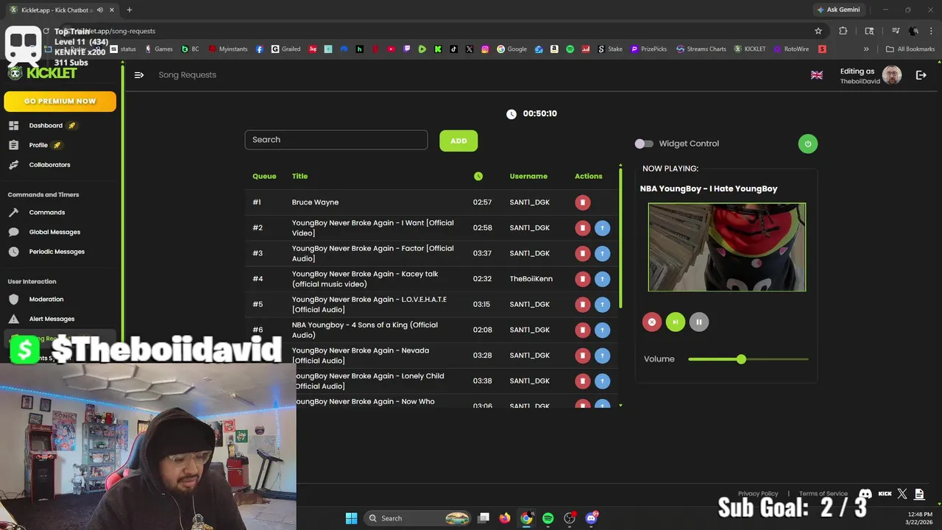The width and height of the screenshot is (942, 530).
Task: Remove the 'Kacey talk' song from the queue
Action: [x=582, y=279]
